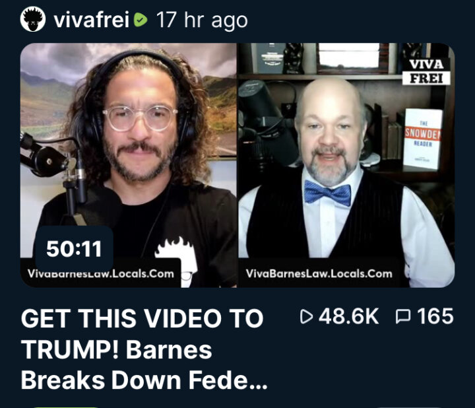
Task: Tap the vivafrei channel name
Action: coord(92,20)
